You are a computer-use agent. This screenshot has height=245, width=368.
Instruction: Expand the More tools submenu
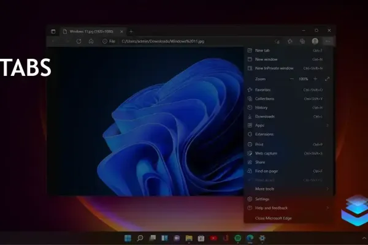point(288,189)
